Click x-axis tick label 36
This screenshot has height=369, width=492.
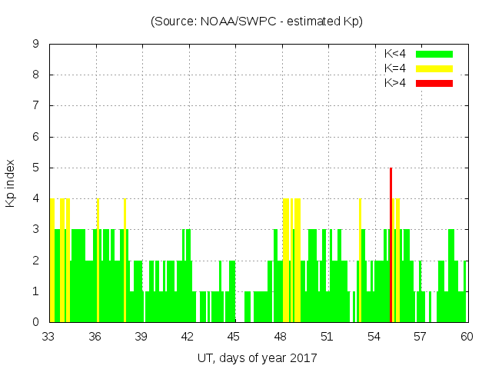point(95,337)
